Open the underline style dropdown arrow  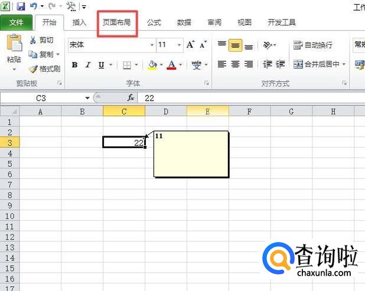[111, 65]
